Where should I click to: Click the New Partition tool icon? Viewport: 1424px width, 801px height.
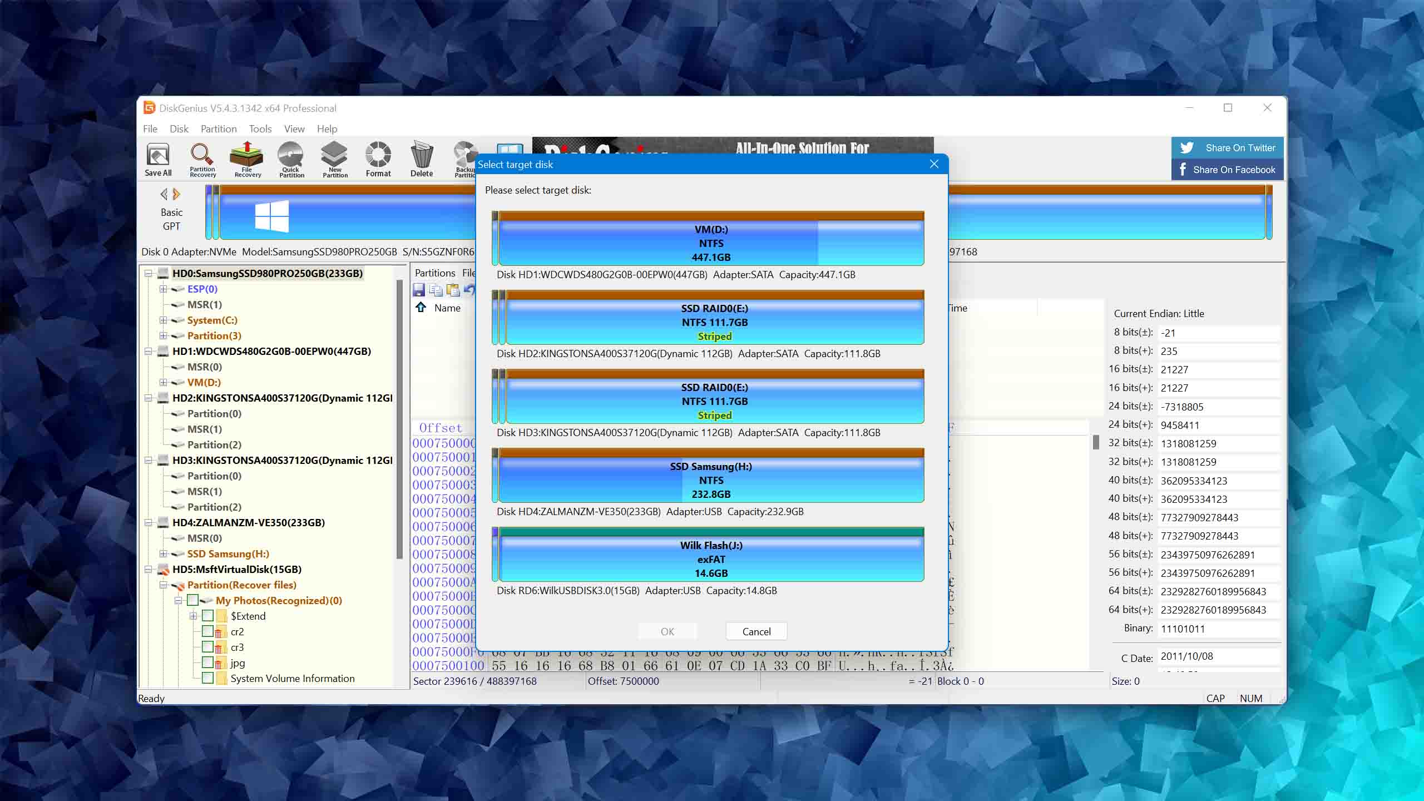click(x=334, y=159)
